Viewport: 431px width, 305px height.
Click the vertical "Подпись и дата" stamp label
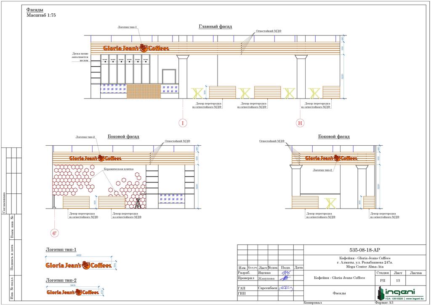12,257
